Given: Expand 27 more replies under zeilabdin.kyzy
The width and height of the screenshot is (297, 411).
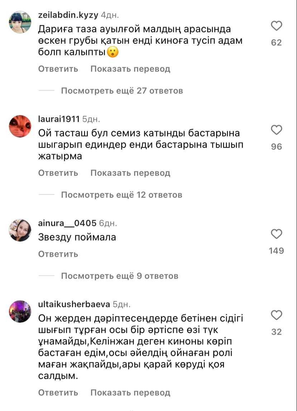Looking at the screenshot, I should tap(122, 91).
